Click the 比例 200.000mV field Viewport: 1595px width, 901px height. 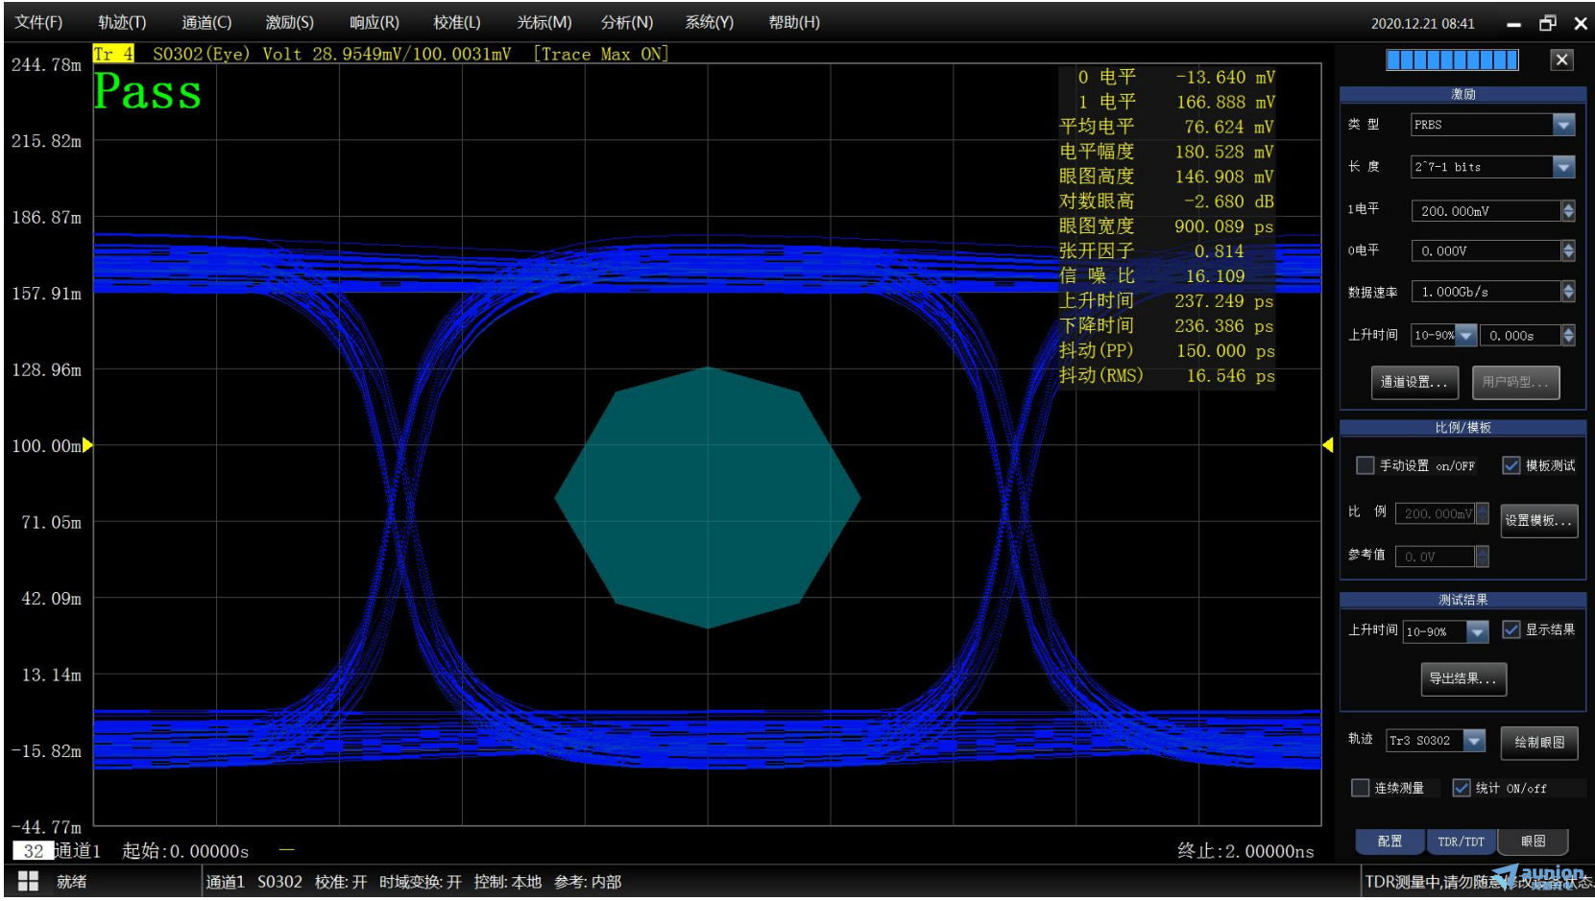(x=1436, y=514)
